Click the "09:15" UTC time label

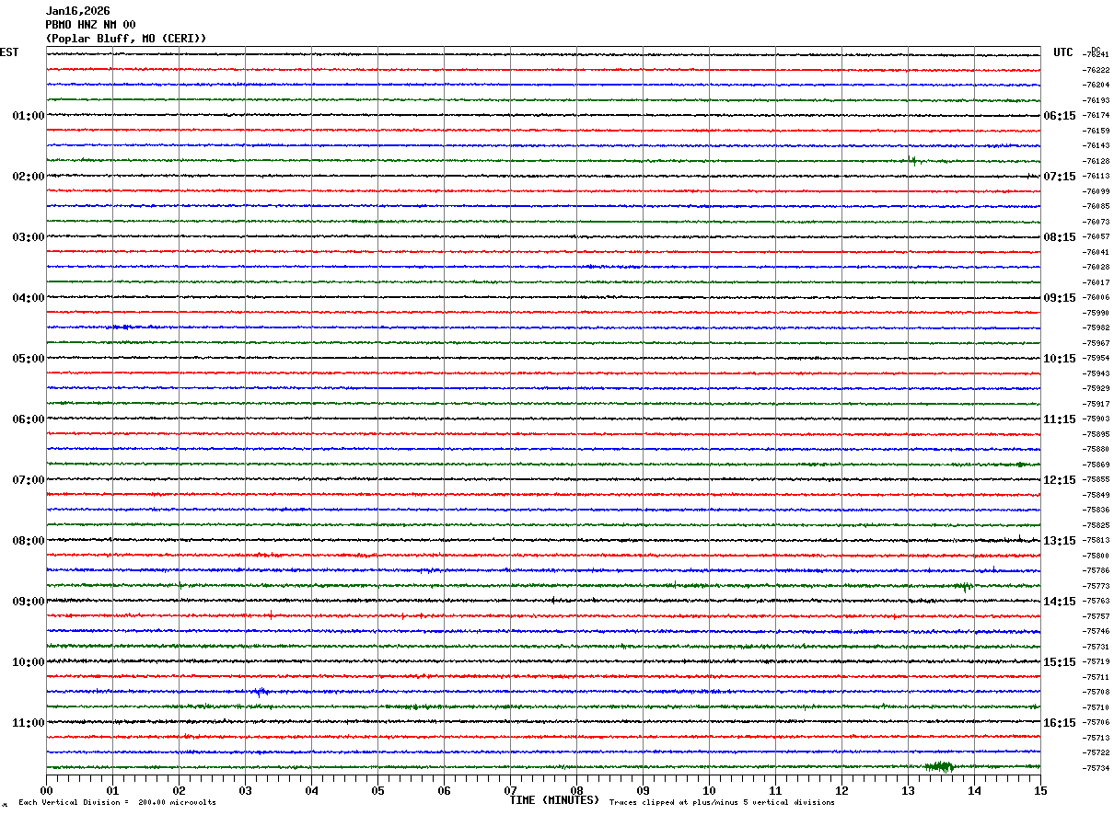[1060, 298]
